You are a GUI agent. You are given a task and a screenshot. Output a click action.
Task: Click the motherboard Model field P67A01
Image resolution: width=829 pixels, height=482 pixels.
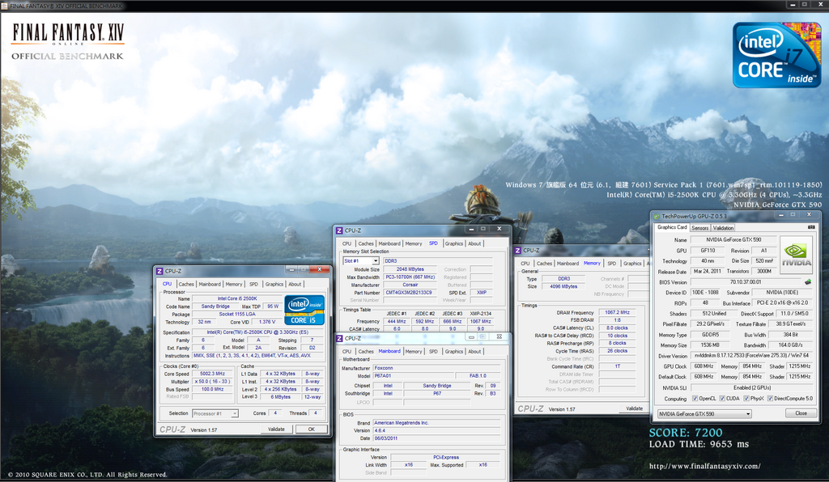(414, 376)
